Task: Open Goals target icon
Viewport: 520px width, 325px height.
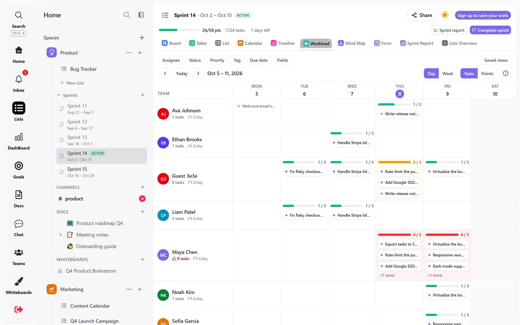Action: pos(18,166)
